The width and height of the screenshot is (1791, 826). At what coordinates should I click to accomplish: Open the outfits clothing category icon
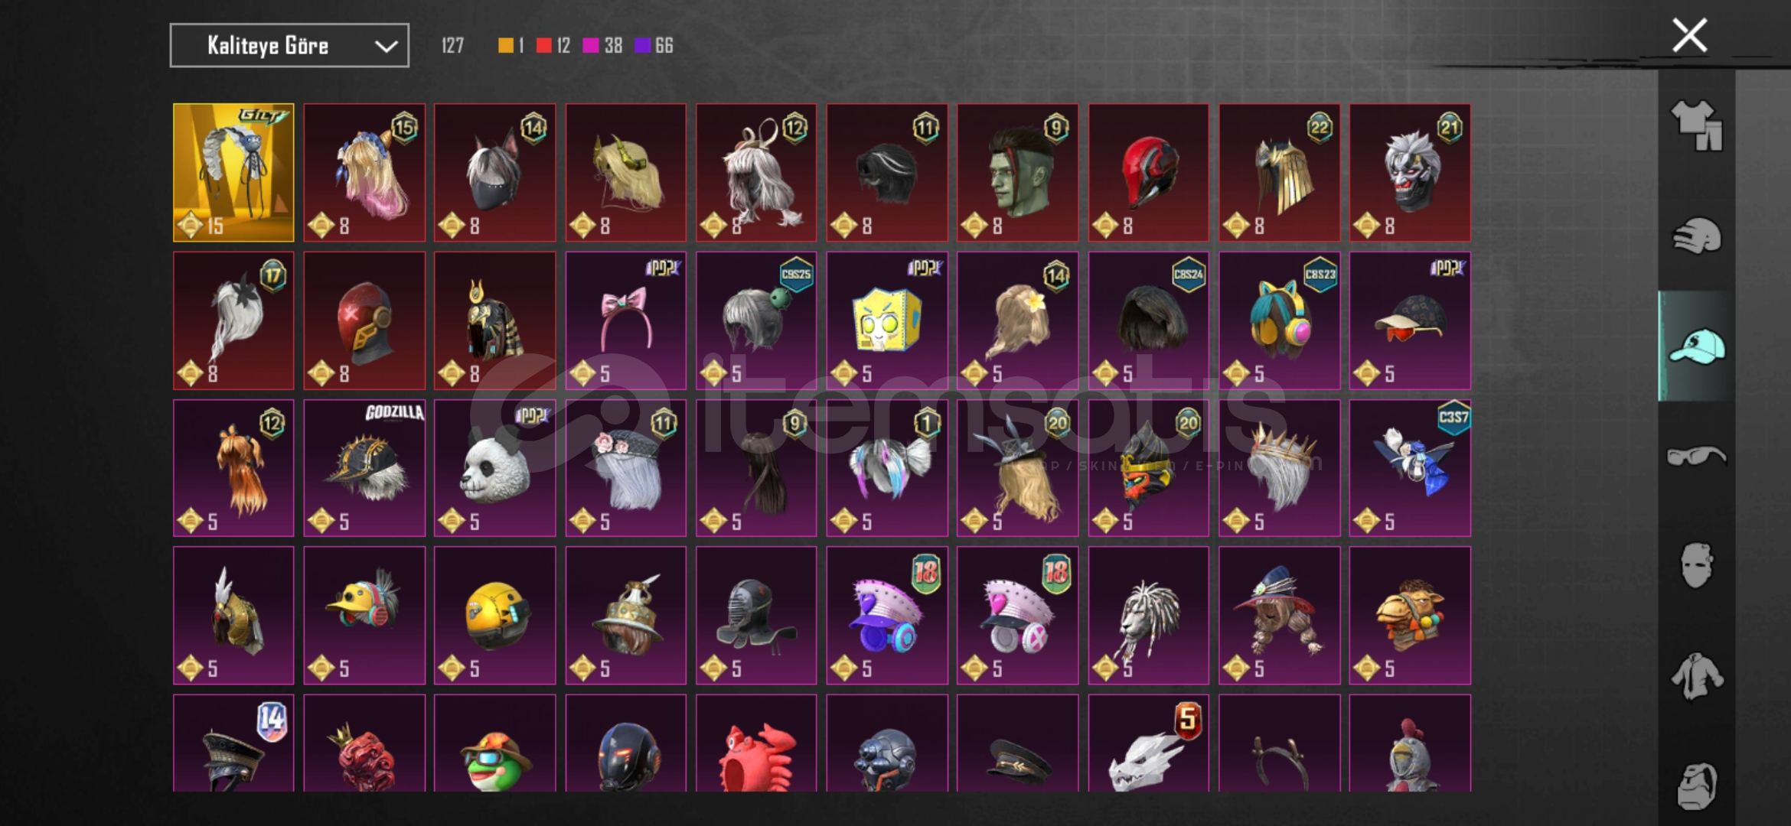1696,125
